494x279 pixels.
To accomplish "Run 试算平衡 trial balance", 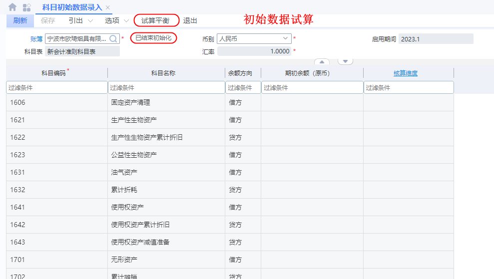I will [155, 21].
